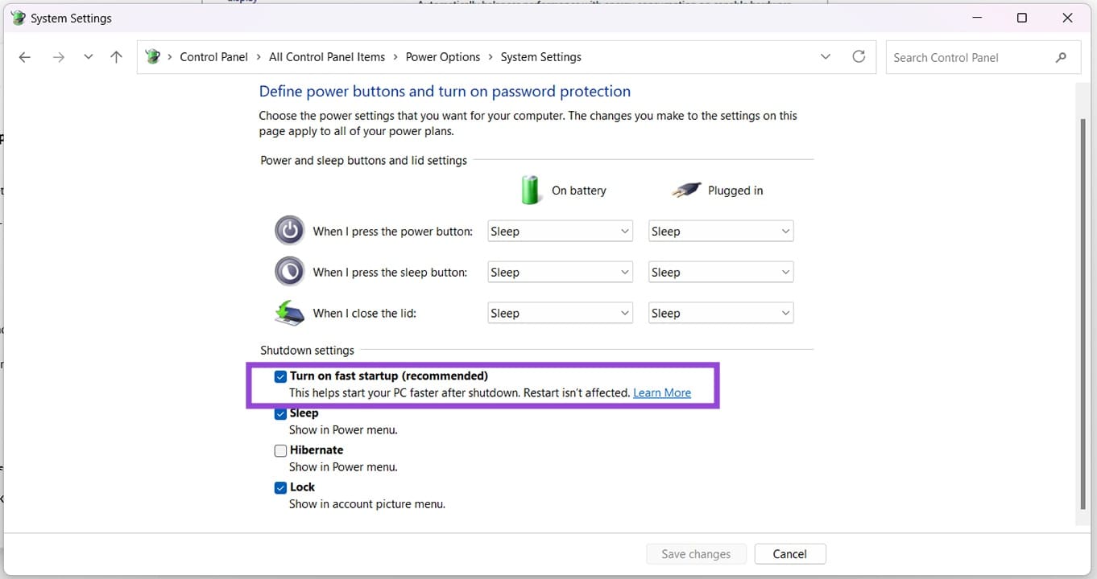Open the Learn More link
Image resolution: width=1097 pixels, height=579 pixels.
tap(661, 392)
